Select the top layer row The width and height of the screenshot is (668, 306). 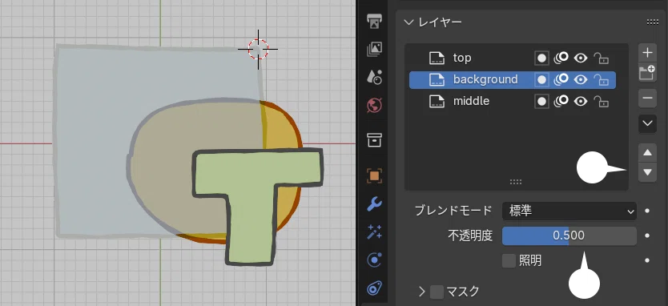point(513,58)
